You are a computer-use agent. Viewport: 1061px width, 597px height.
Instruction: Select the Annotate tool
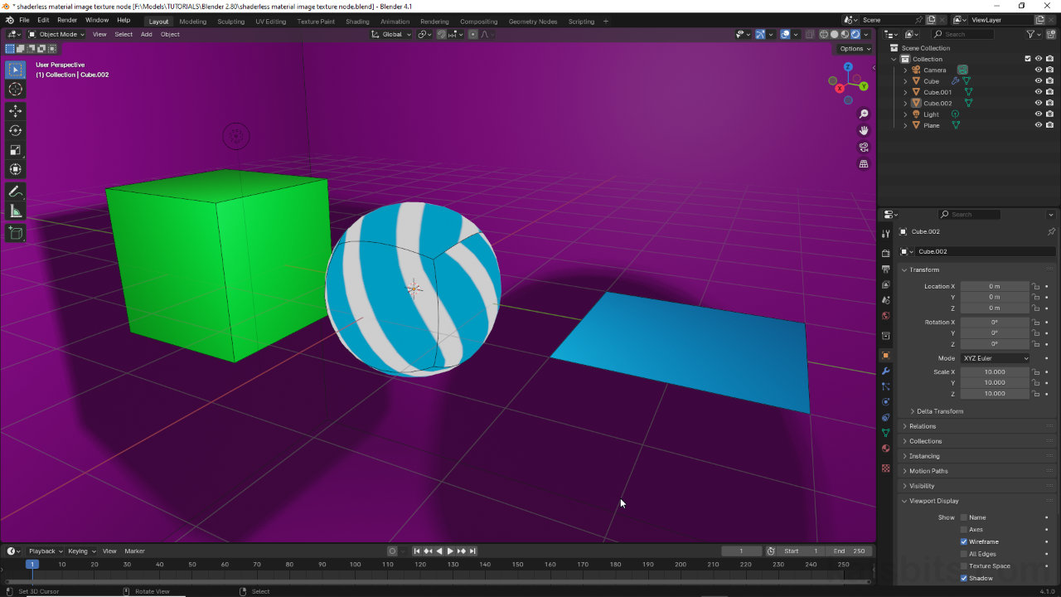[x=15, y=192]
